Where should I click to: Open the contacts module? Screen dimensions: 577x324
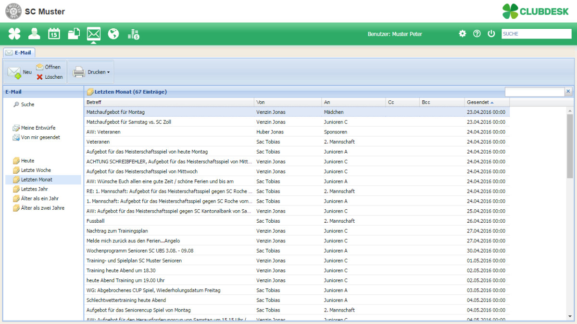[x=34, y=34]
